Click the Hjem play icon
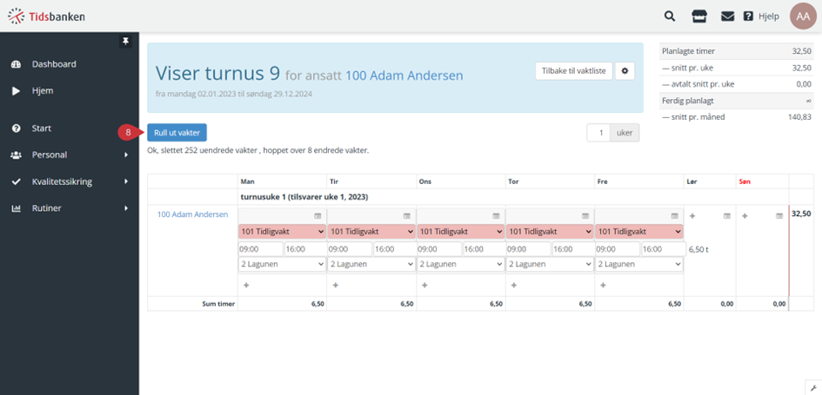822x395 pixels. tap(16, 91)
